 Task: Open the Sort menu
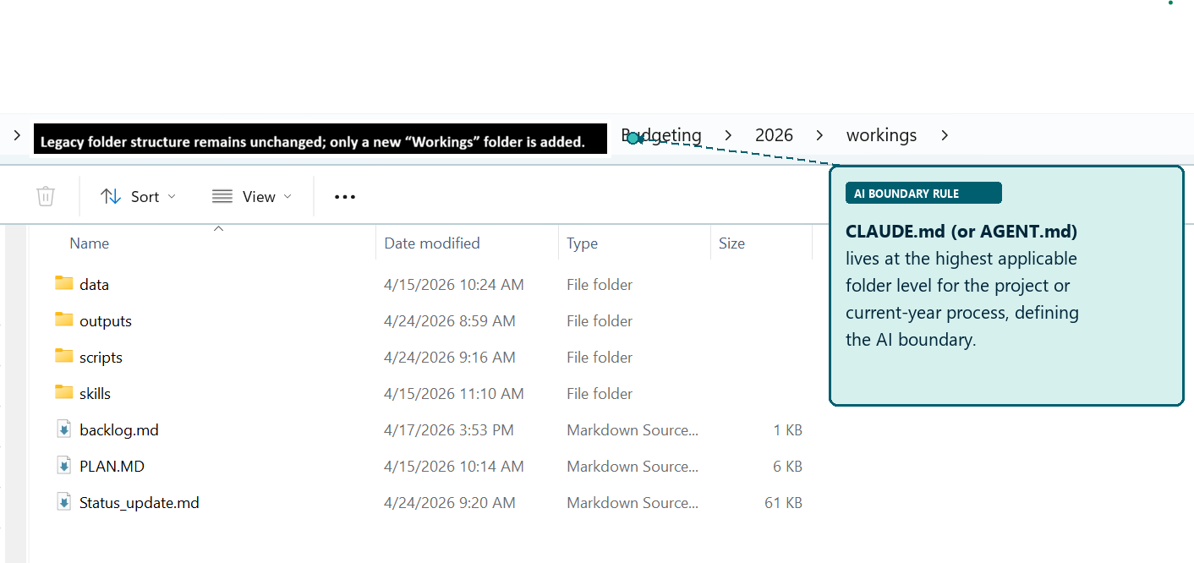[139, 196]
